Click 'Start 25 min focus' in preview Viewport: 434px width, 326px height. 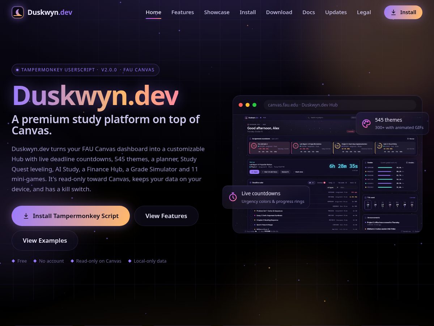(270, 172)
